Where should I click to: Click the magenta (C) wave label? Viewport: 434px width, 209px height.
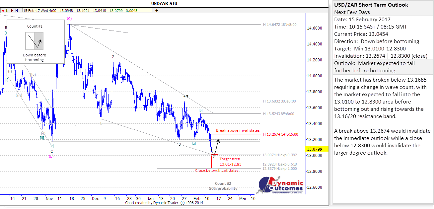[69, 19]
